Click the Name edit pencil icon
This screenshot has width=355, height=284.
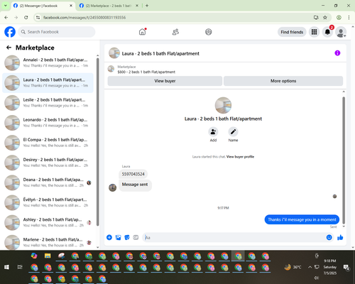(233, 132)
